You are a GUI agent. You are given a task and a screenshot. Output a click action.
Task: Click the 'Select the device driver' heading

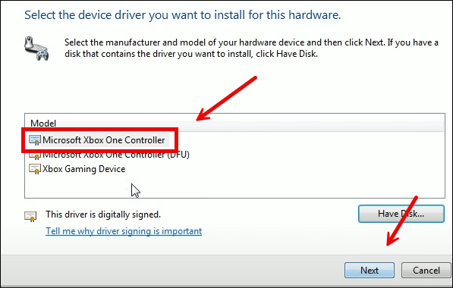183,14
